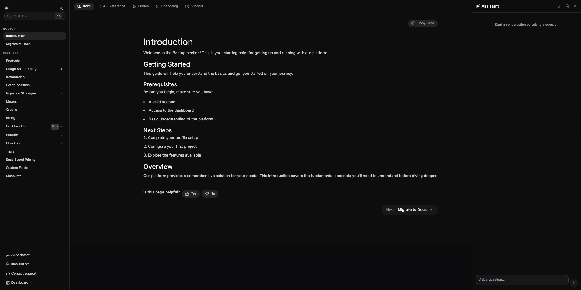The height and width of the screenshot is (290, 581).
Task: Open the AI Assistant from the sidebar
Action: 20,255
